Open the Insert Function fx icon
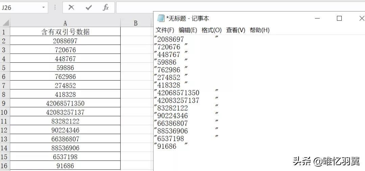Viewport: 365px width, 171px height. click(x=106, y=8)
